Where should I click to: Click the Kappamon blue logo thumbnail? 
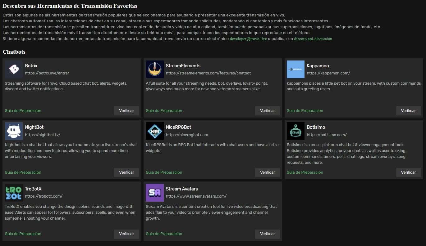coord(295,69)
